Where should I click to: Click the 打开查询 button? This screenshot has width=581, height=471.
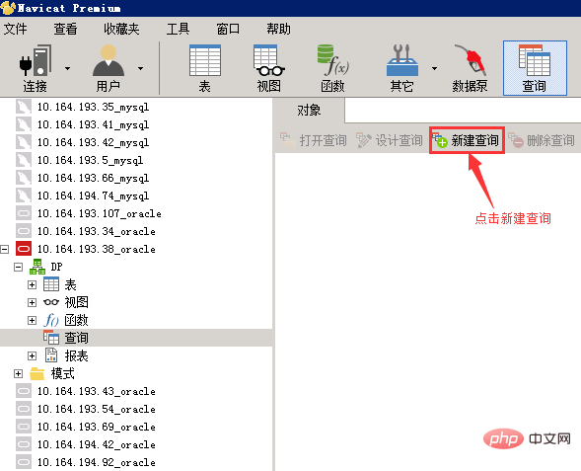[314, 140]
